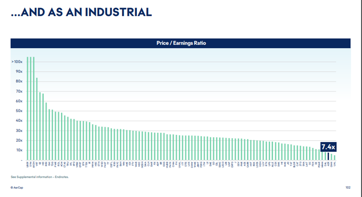The width and height of the screenshot is (362, 197).
Task: Click the page number 102
Action: [x=348, y=187]
